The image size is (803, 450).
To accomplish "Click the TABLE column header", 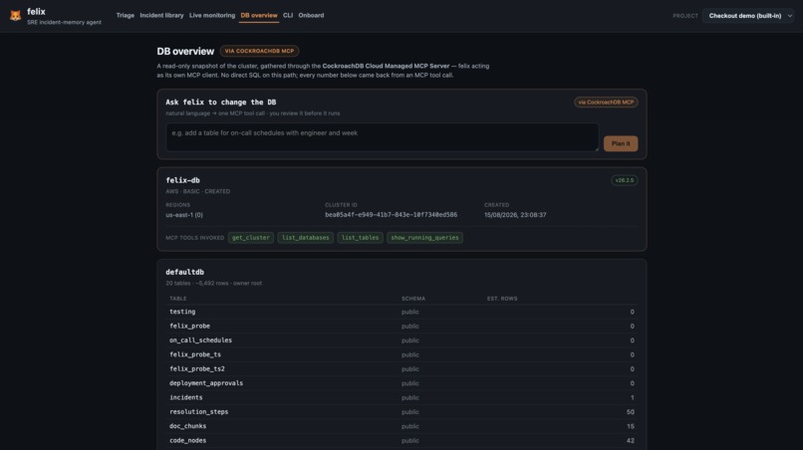I will [178, 299].
